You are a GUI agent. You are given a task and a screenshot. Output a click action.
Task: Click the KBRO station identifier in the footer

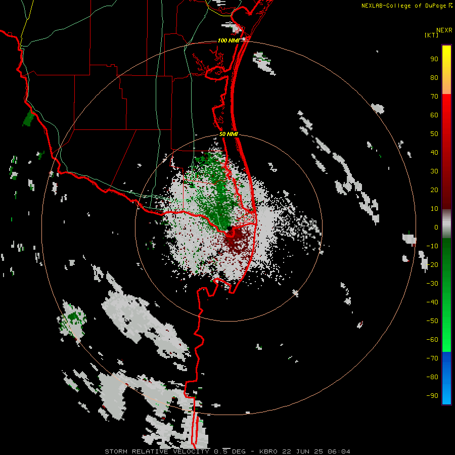268,451
